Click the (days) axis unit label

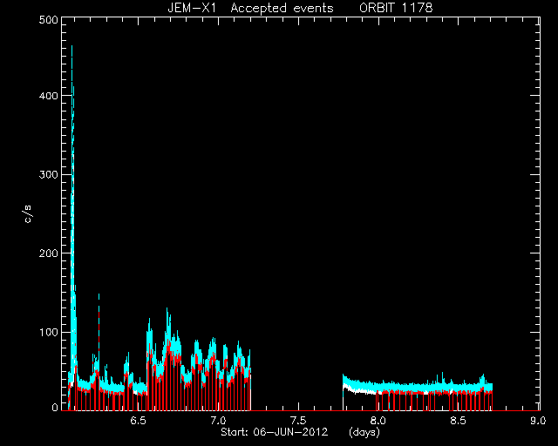[364, 432]
